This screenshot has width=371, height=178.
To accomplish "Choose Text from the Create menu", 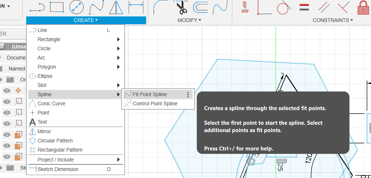I will pyautogui.click(x=75, y=122).
